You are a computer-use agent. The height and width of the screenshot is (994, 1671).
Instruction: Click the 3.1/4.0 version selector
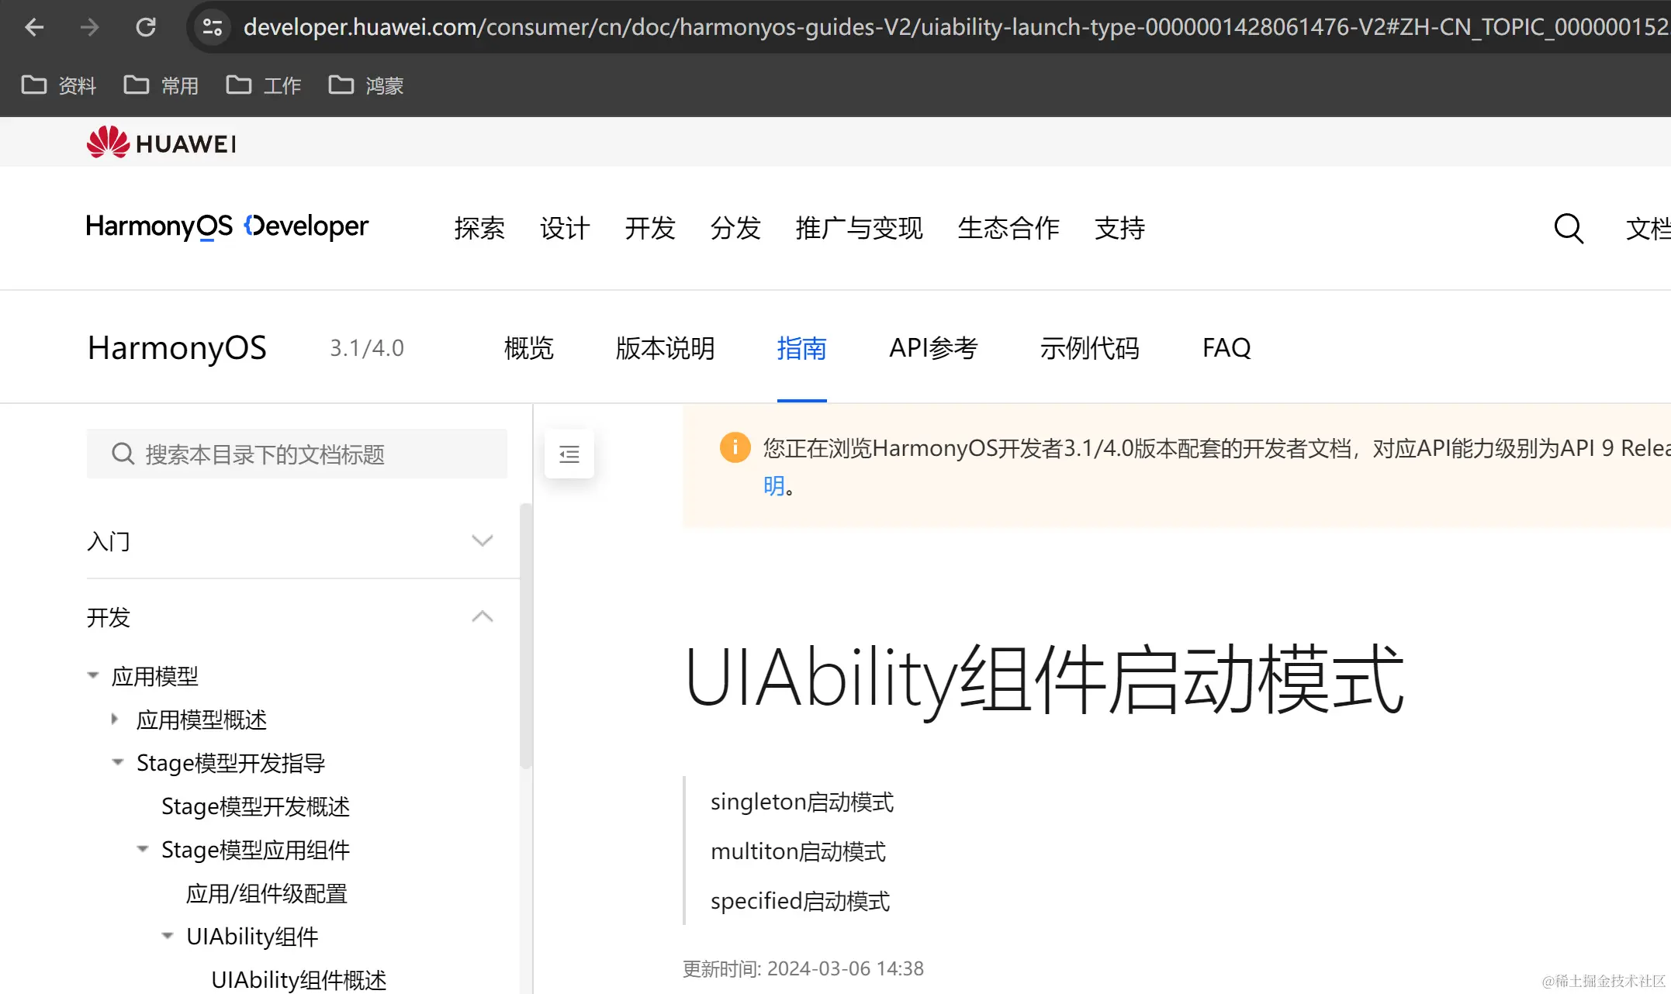point(367,348)
